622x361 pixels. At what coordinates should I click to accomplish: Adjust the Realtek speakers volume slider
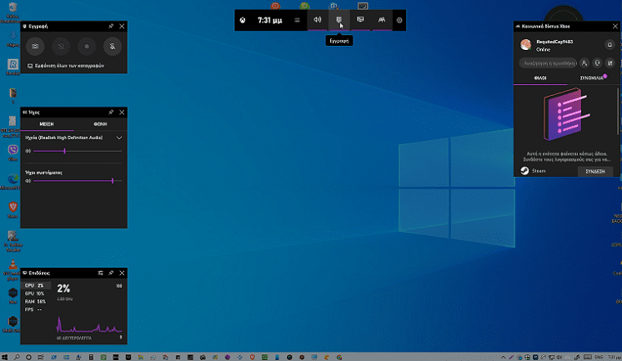[x=78, y=151]
